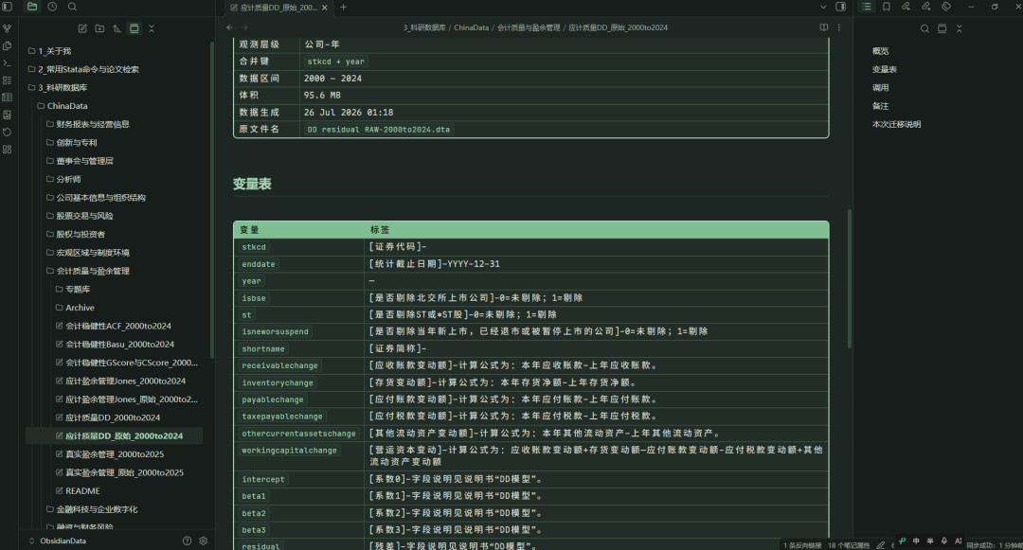Create a new note in file explorer
This screenshot has height=550, width=1023.
coord(82,28)
